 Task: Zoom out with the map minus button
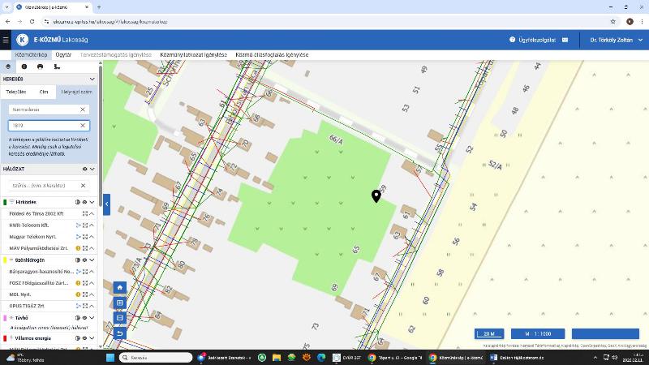click(x=119, y=318)
